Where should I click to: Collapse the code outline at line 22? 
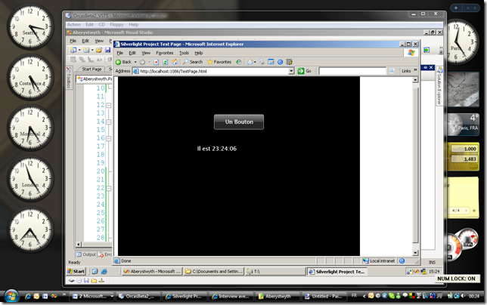pos(109,188)
